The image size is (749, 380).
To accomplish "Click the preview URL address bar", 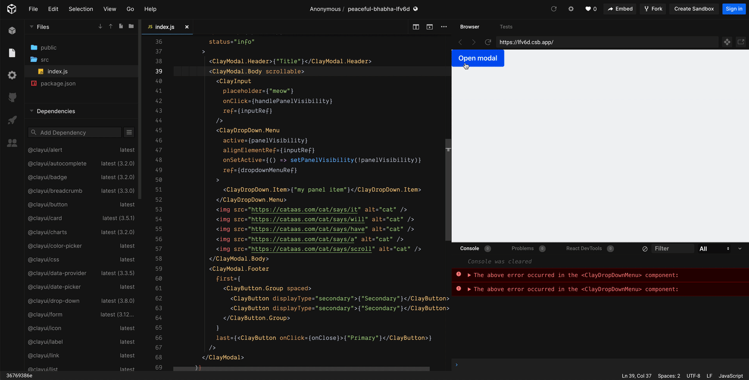I will tap(607, 42).
